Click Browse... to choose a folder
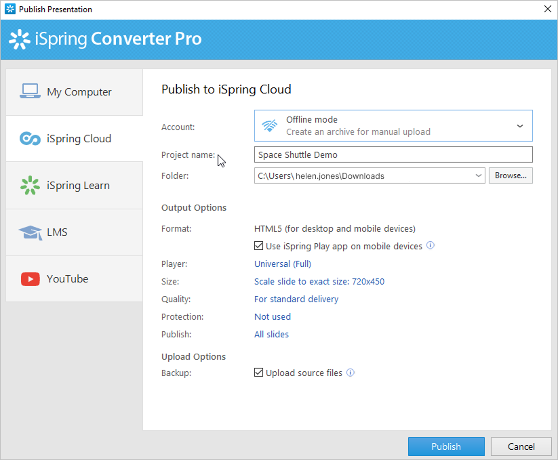This screenshot has width=558, height=460. 511,175
